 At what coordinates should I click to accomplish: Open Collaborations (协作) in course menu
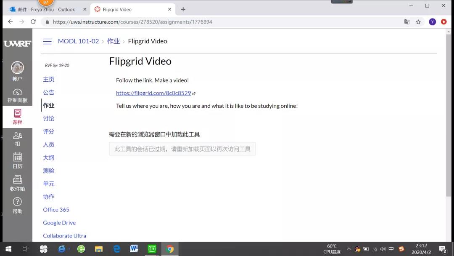(x=49, y=197)
